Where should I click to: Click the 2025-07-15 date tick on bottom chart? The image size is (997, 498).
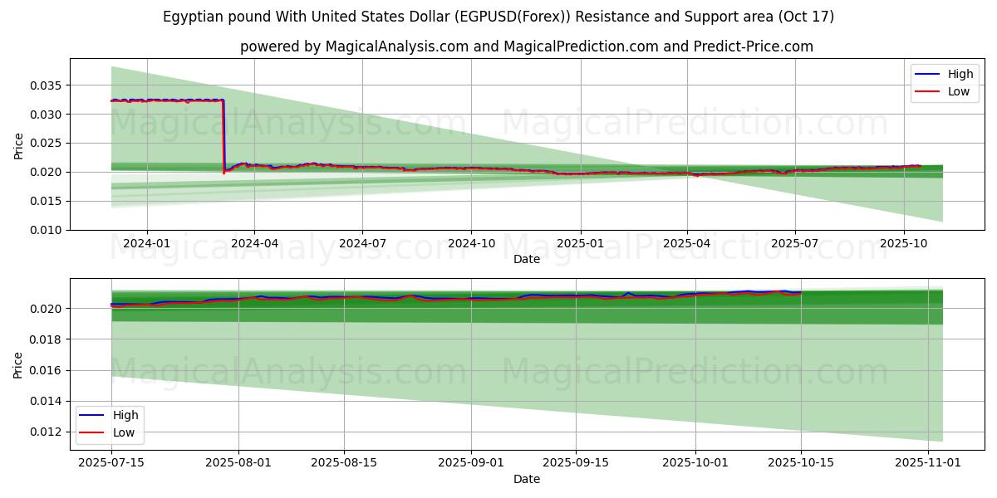coord(111,463)
